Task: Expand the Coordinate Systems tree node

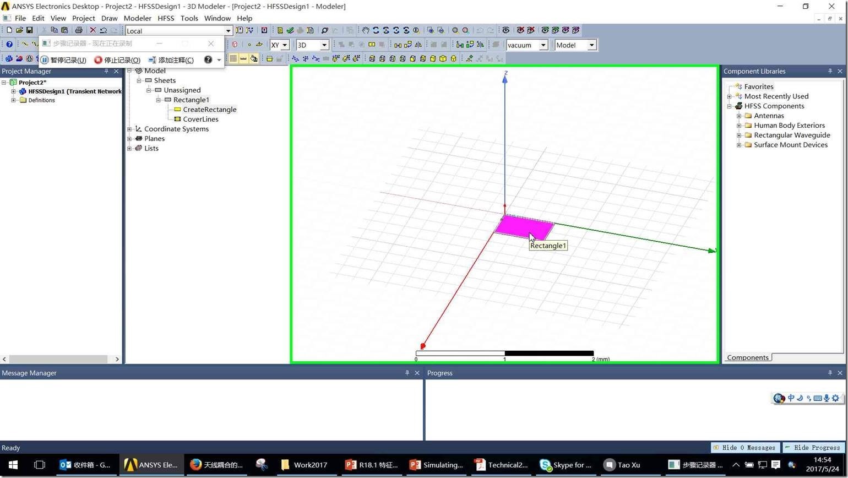Action: tap(129, 129)
